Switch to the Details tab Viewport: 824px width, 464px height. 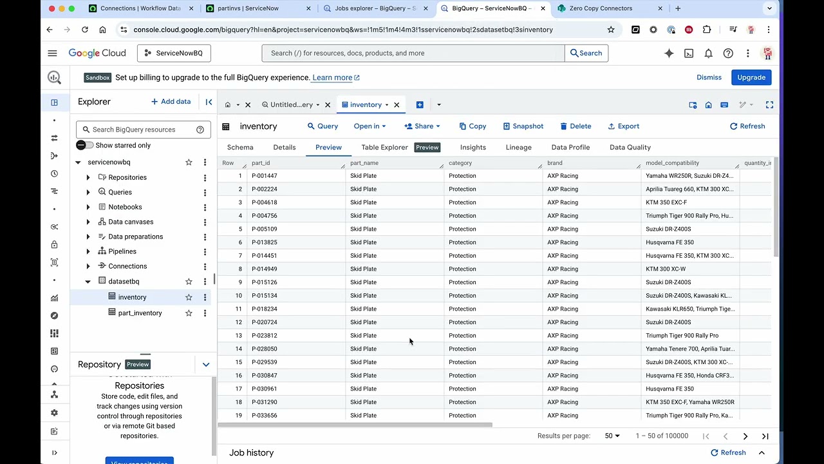click(x=285, y=148)
